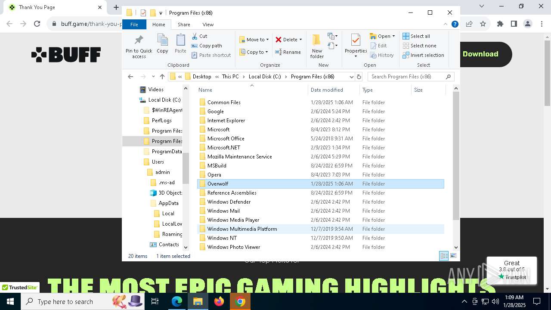The height and width of the screenshot is (310, 551).
Task: Click This PC in breadcrumb path
Action: (x=230, y=77)
